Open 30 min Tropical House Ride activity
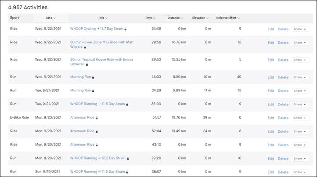 (x=101, y=61)
